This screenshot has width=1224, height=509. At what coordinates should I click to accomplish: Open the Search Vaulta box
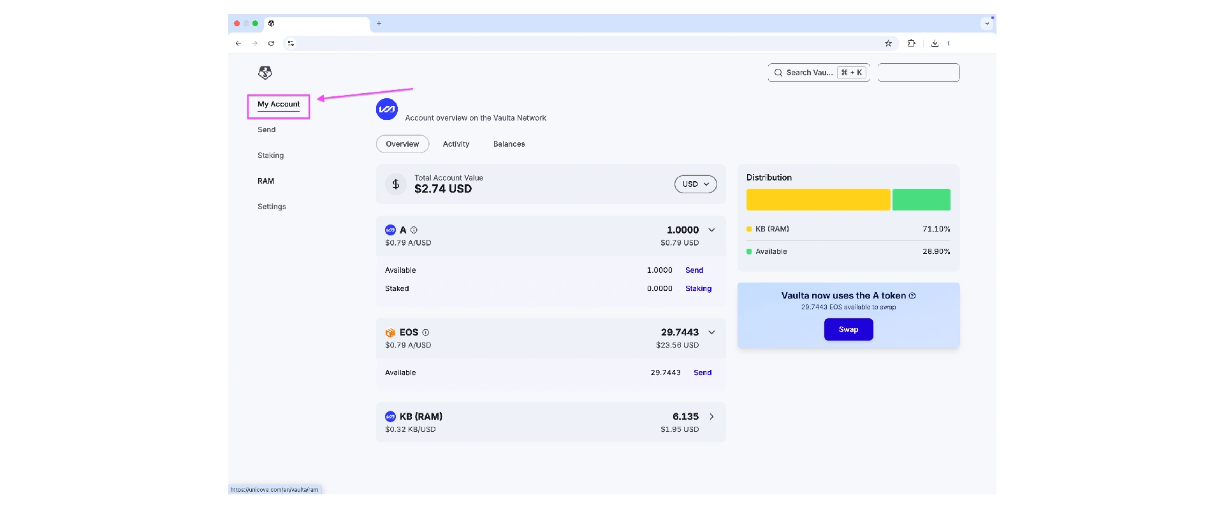click(819, 73)
